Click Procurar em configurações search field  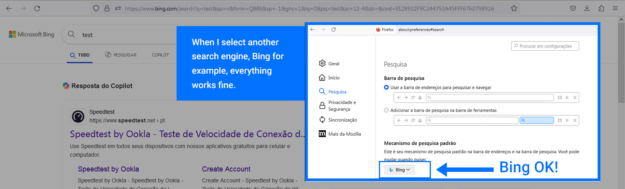(x=545, y=46)
